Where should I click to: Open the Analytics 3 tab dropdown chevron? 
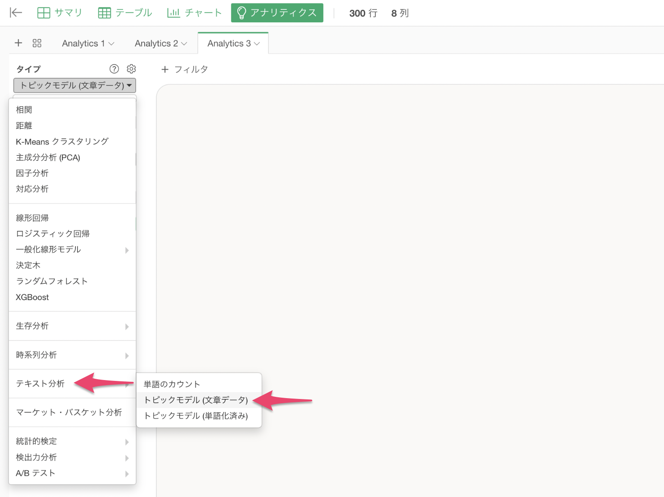257,44
